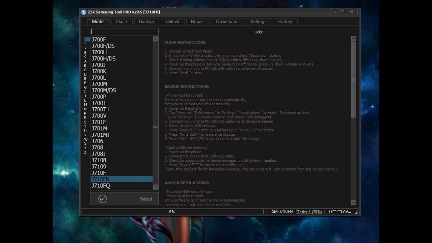
Task: Switch to the Downloads tab
Action: click(227, 21)
